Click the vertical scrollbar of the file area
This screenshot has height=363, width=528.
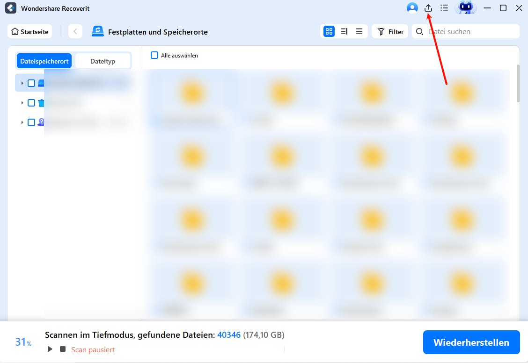point(518,83)
